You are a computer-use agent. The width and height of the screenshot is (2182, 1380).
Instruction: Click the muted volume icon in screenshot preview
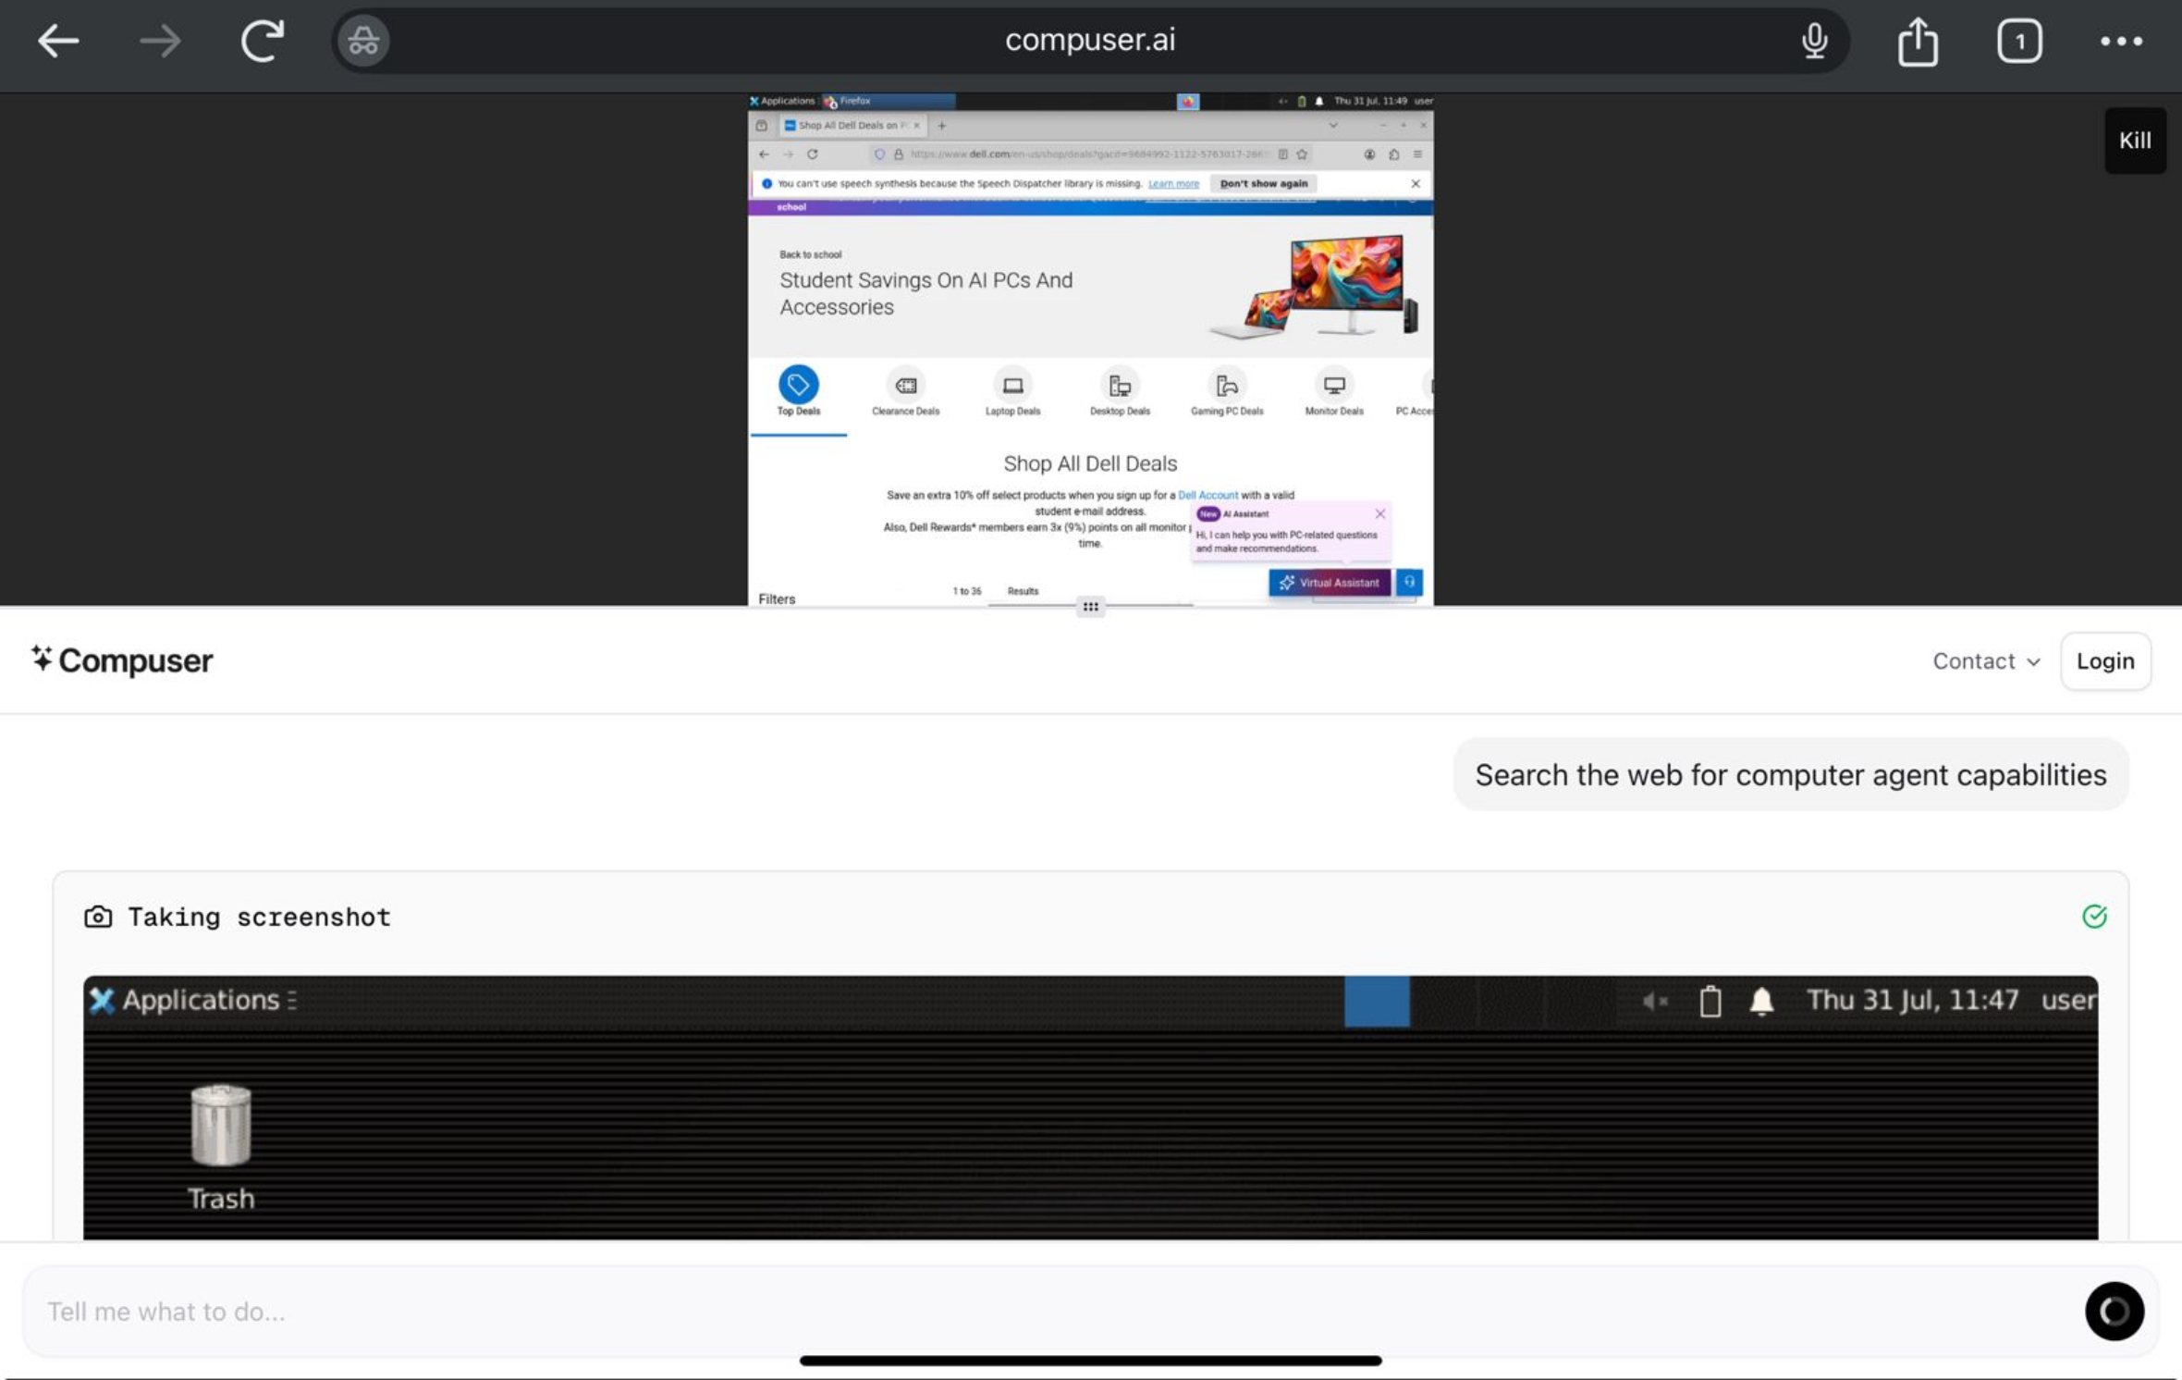click(1654, 1000)
